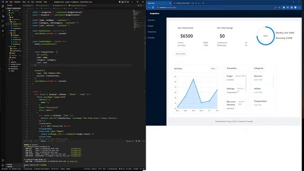Viewport: 304px width, 171px height.
Task: Collapse the cards folder in Explorer
Action: click(x=14, y=22)
